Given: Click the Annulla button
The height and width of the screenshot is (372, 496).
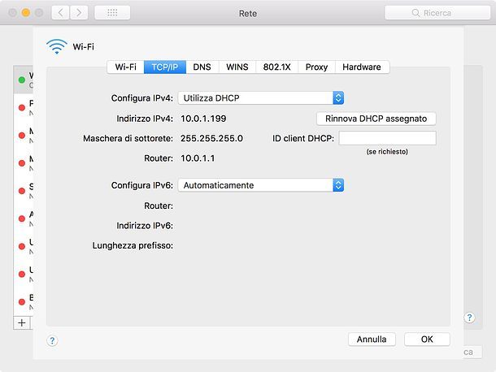Looking at the screenshot, I should (372, 340).
